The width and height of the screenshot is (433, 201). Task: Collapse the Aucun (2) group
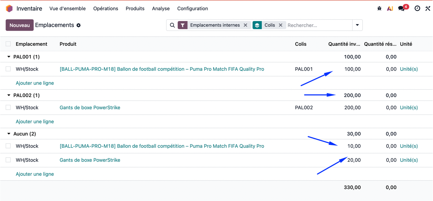click(9, 134)
